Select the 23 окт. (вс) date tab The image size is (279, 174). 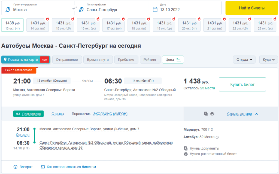pyautogui.click(x=265, y=25)
